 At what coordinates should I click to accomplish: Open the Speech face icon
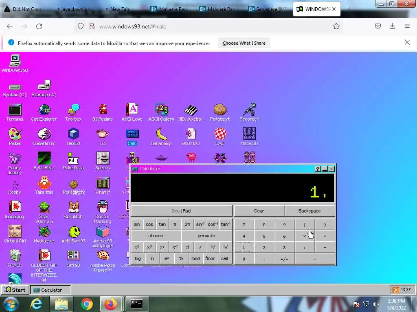pyautogui.click(x=103, y=161)
